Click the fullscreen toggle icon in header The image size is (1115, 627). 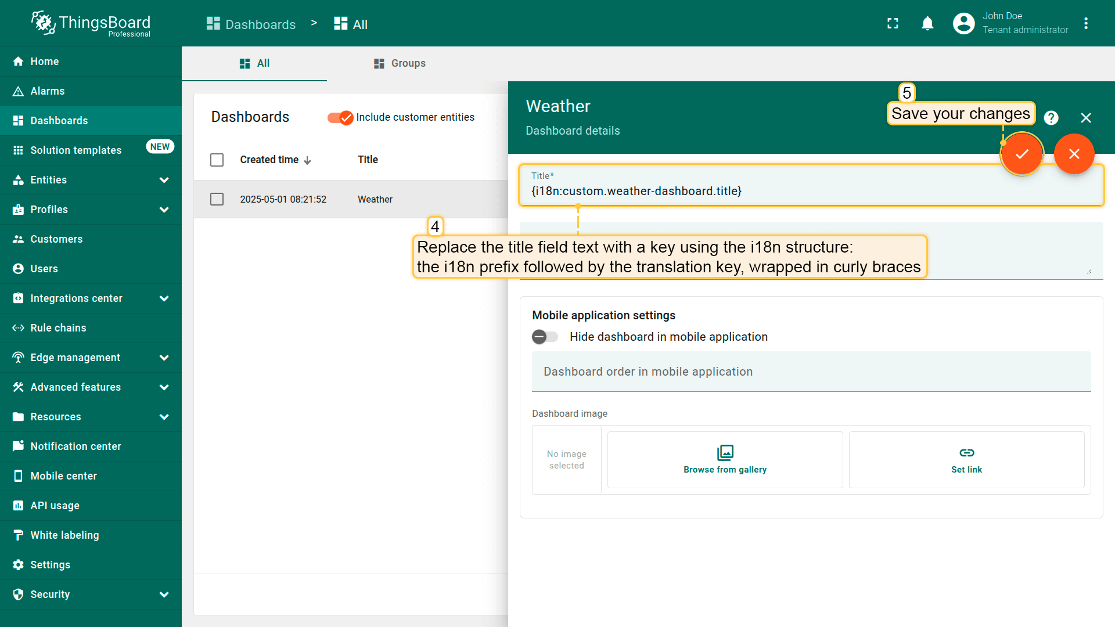[x=893, y=24]
